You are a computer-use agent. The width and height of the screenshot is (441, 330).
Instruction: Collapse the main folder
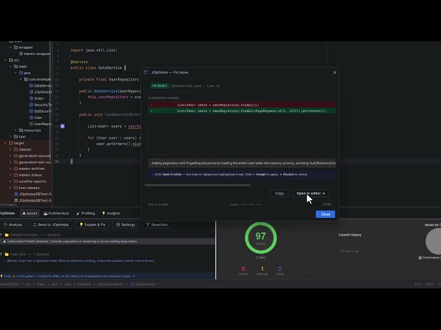(x=11, y=67)
